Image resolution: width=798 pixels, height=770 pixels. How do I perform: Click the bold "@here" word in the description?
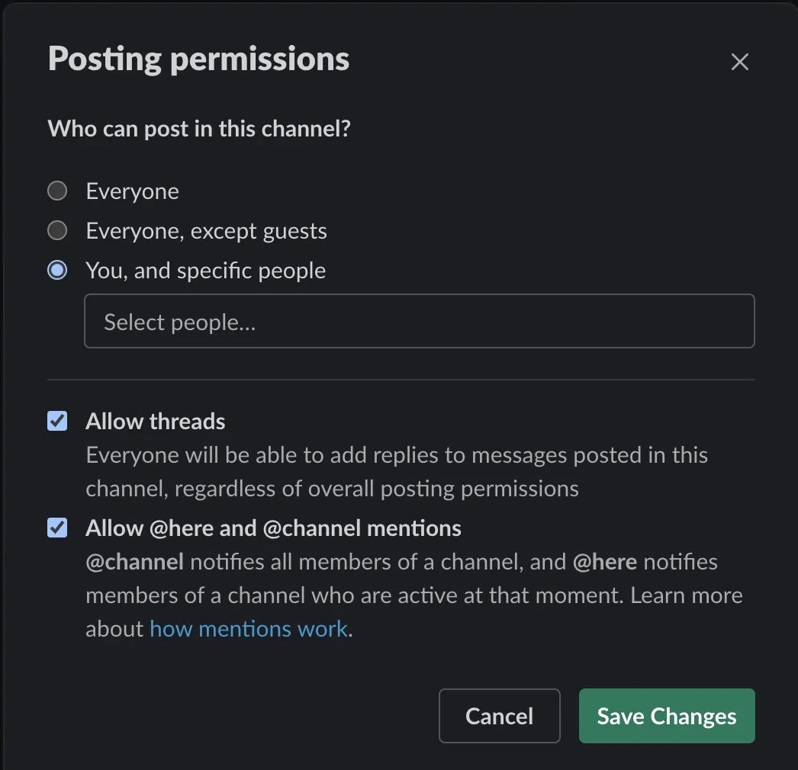[x=605, y=563]
